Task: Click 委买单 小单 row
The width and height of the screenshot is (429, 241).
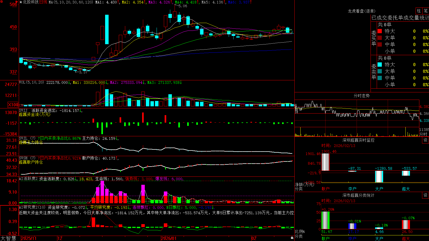Action: 403,51
